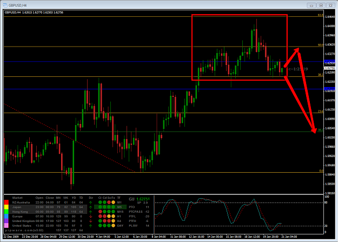Select the H1 timeframe label
The image size is (338, 242).
(x=119, y=217)
